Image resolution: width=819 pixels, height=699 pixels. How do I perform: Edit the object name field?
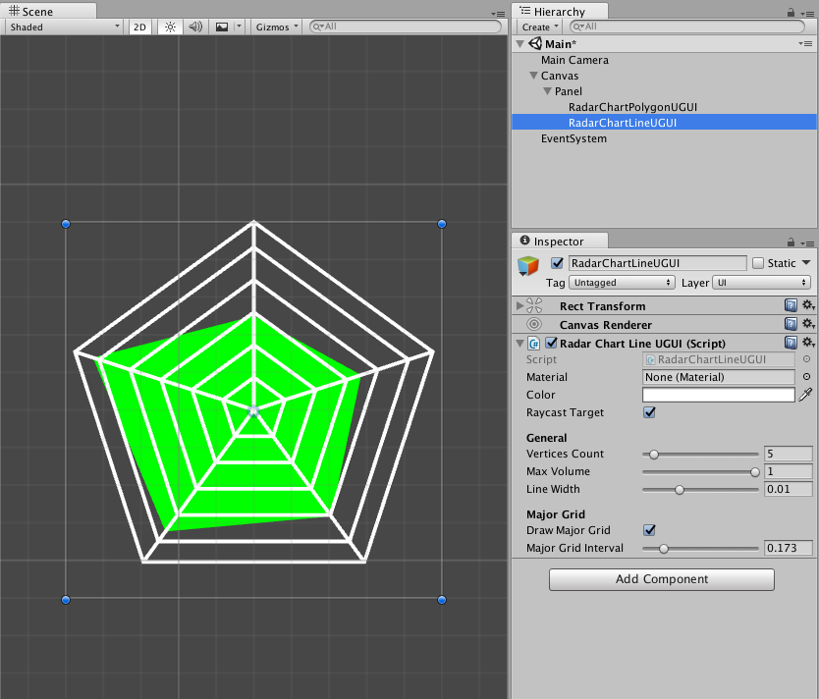click(x=658, y=263)
